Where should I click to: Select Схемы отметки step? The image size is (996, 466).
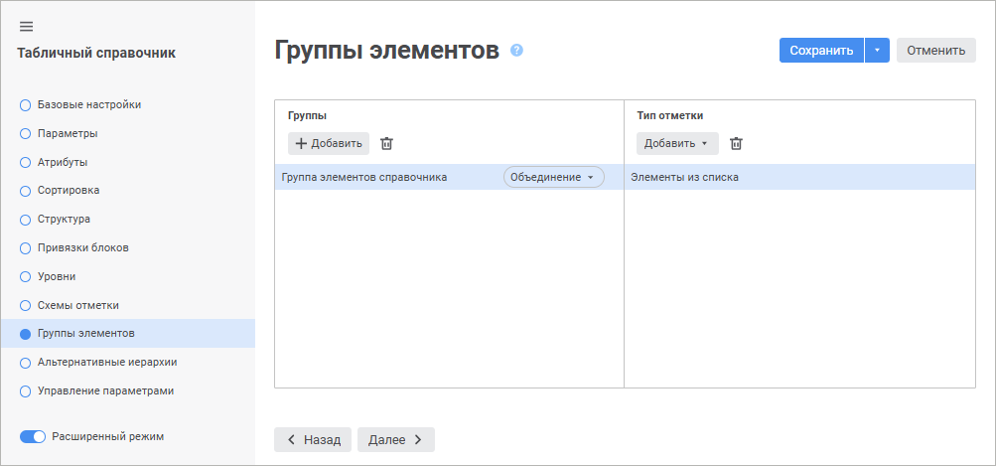click(128, 305)
